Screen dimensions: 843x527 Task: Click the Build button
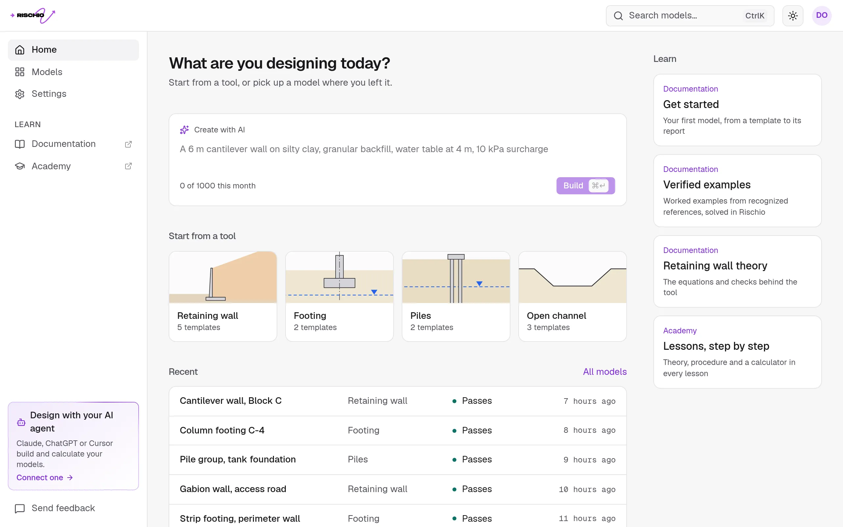click(585, 186)
